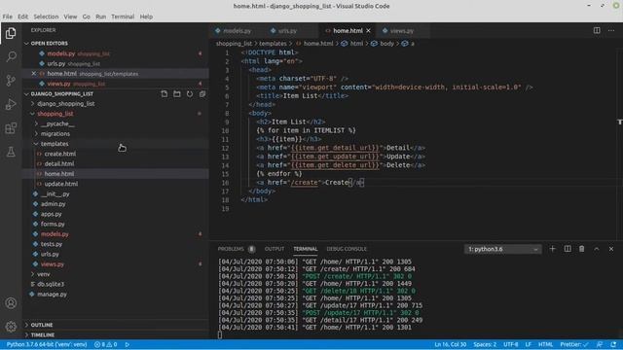The height and width of the screenshot is (350, 623).
Task: Close home.html in Open Editors list
Action: (34, 74)
